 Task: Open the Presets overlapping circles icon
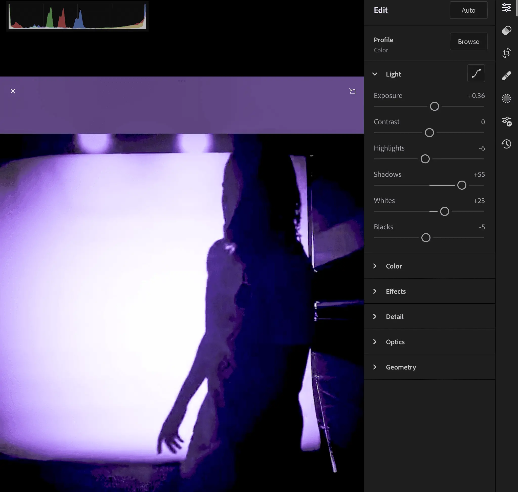click(x=506, y=30)
